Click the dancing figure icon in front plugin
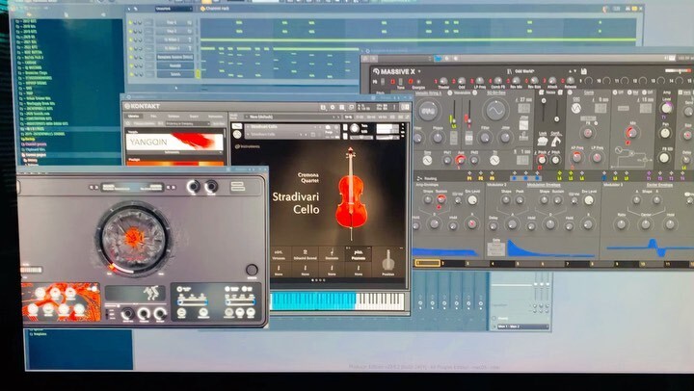694x391 pixels. click(151, 293)
